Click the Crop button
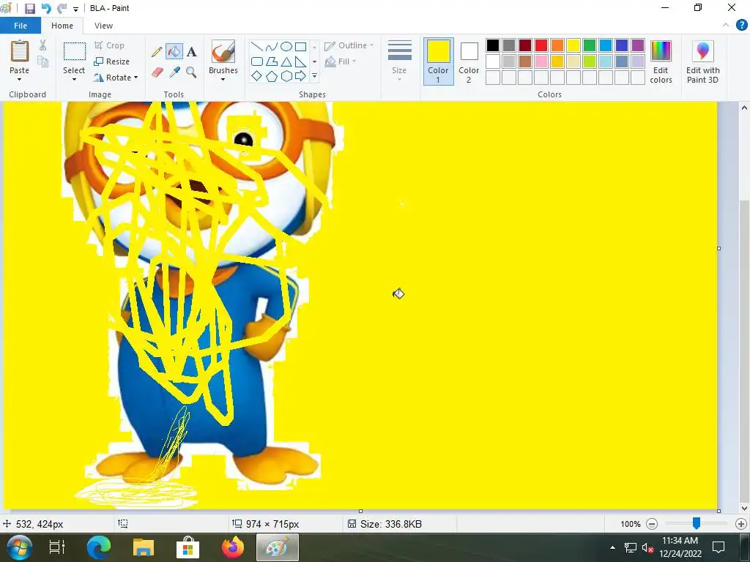This screenshot has width=750, height=562. click(110, 45)
